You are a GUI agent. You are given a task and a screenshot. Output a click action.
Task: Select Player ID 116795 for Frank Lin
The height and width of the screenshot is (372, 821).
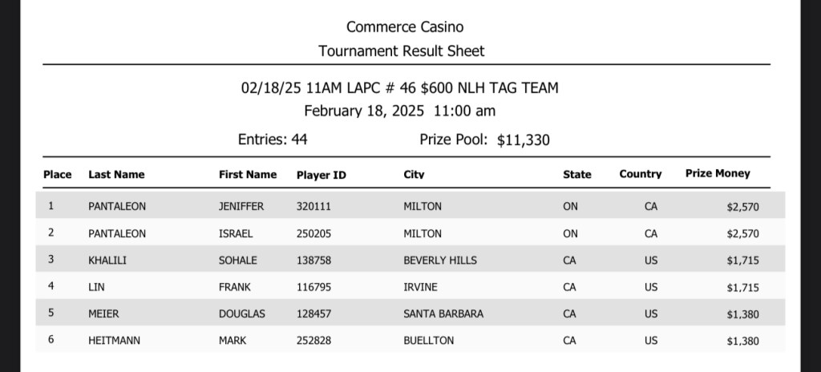(313, 287)
